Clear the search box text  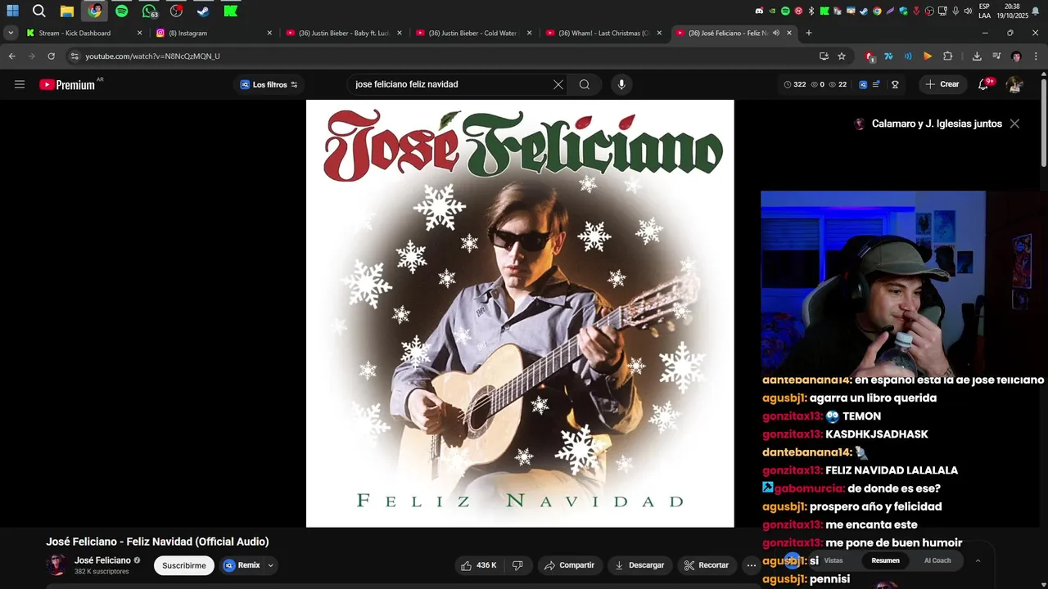coord(558,84)
